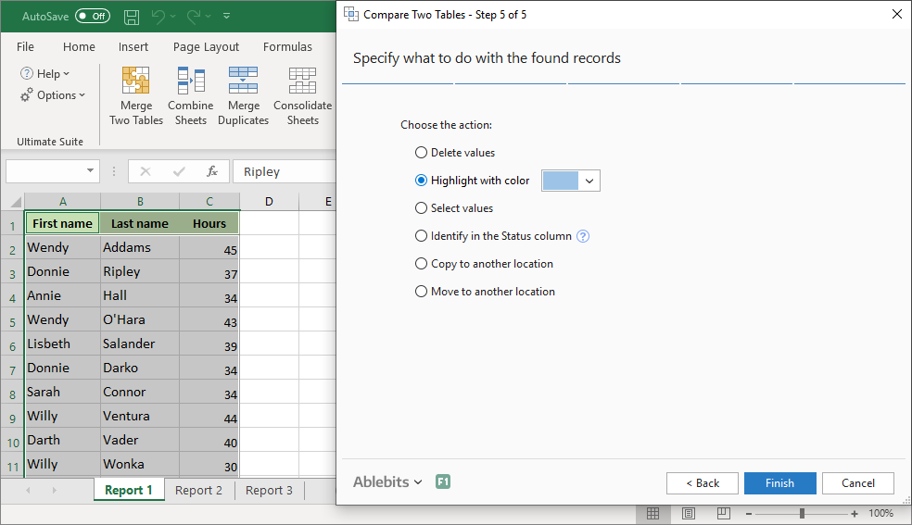This screenshot has height=525, width=912.
Task: Open Customize Quick Access Toolbar dropdown
Action: (x=227, y=17)
